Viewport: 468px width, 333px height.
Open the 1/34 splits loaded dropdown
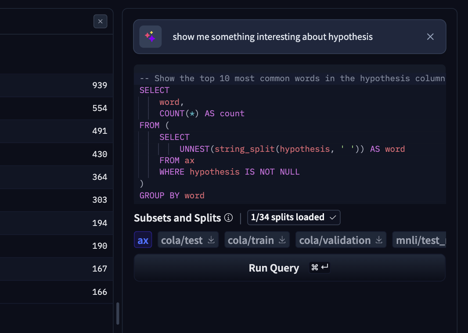(293, 217)
